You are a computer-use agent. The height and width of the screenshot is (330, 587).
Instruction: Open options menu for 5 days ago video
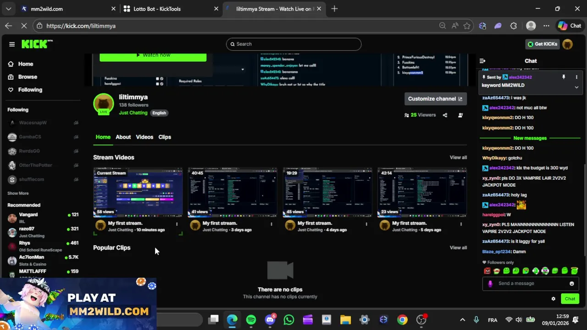click(x=461, y=224)
